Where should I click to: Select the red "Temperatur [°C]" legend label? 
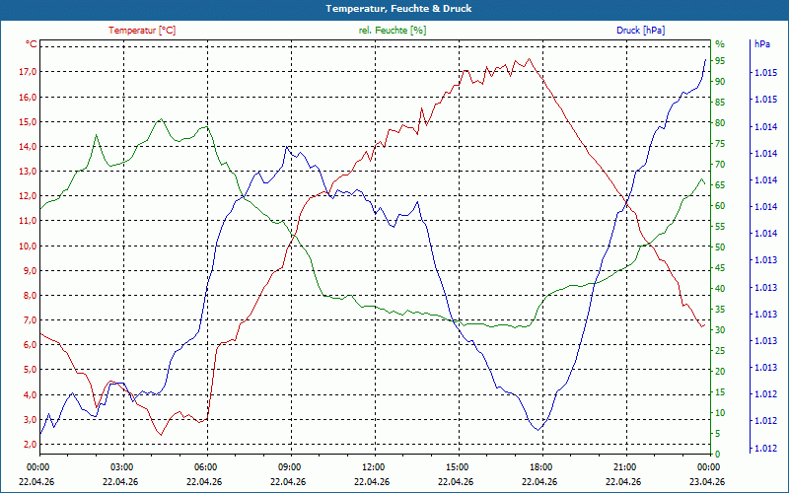click(142, 31)
